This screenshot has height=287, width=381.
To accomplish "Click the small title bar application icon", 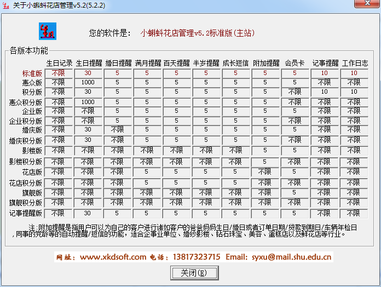I will 7,4.
